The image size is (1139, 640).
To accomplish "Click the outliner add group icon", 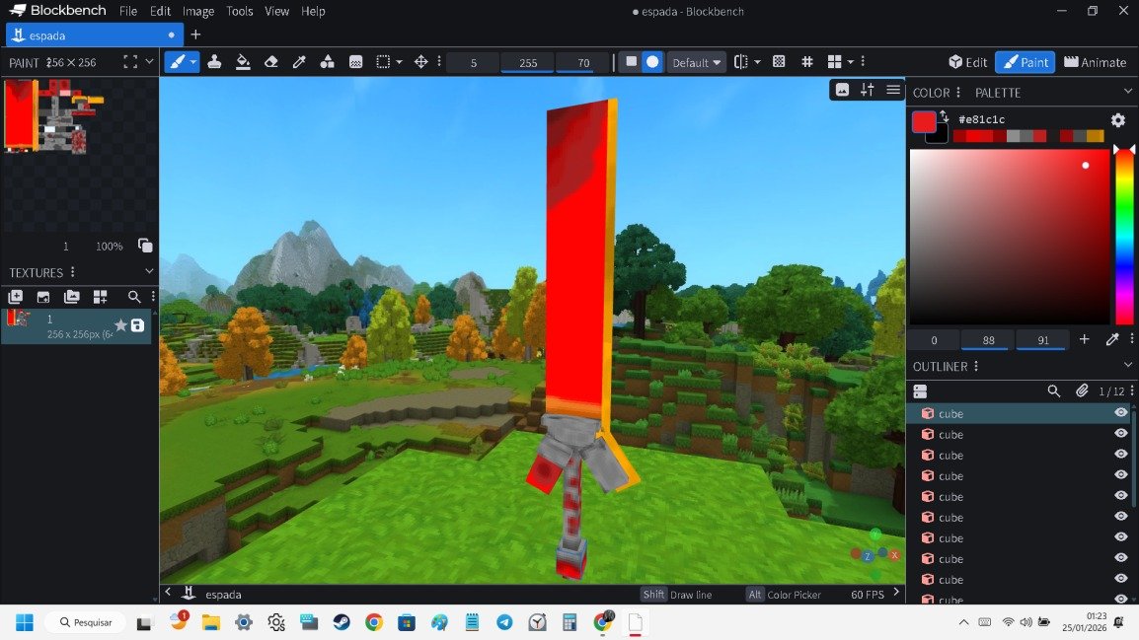I will pos(920,391).
